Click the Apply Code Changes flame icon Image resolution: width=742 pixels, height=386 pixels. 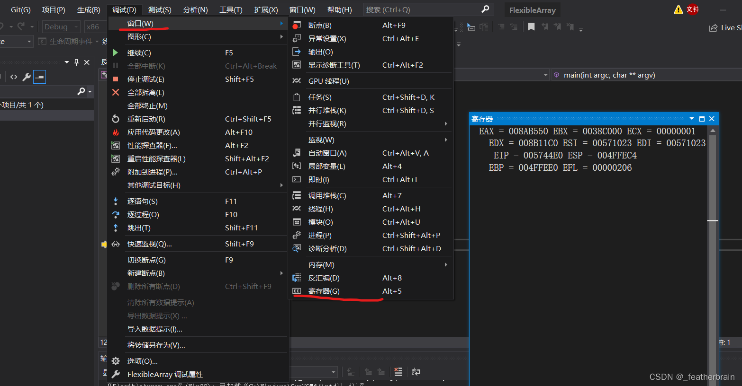(116, 132)
